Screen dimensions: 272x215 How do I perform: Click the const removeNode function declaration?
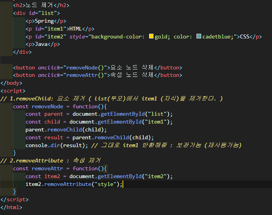[x=60, y=106]
